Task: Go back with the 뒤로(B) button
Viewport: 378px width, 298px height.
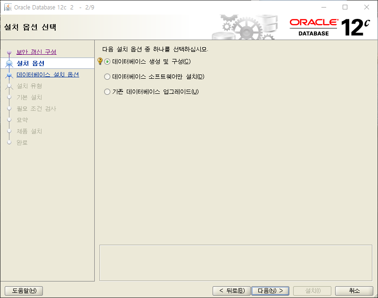Action: click(x=232, y=291)
